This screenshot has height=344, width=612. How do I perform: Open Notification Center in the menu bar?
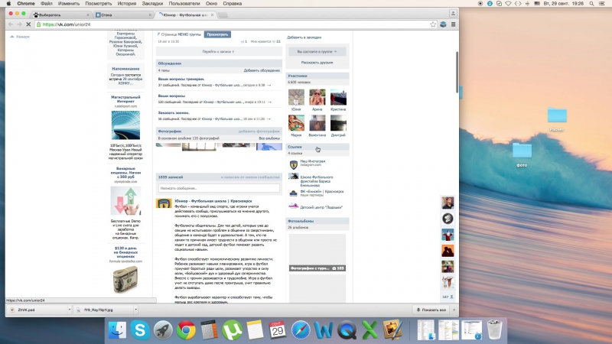(x=602, y=4)
